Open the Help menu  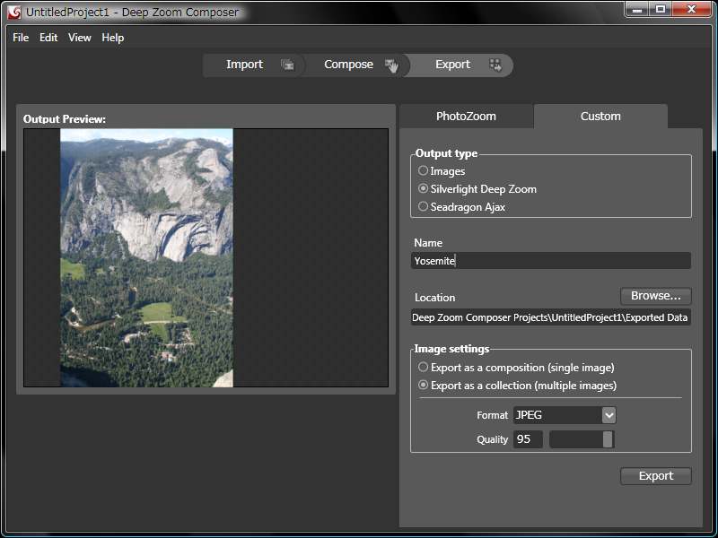click(x=113, y=38)
